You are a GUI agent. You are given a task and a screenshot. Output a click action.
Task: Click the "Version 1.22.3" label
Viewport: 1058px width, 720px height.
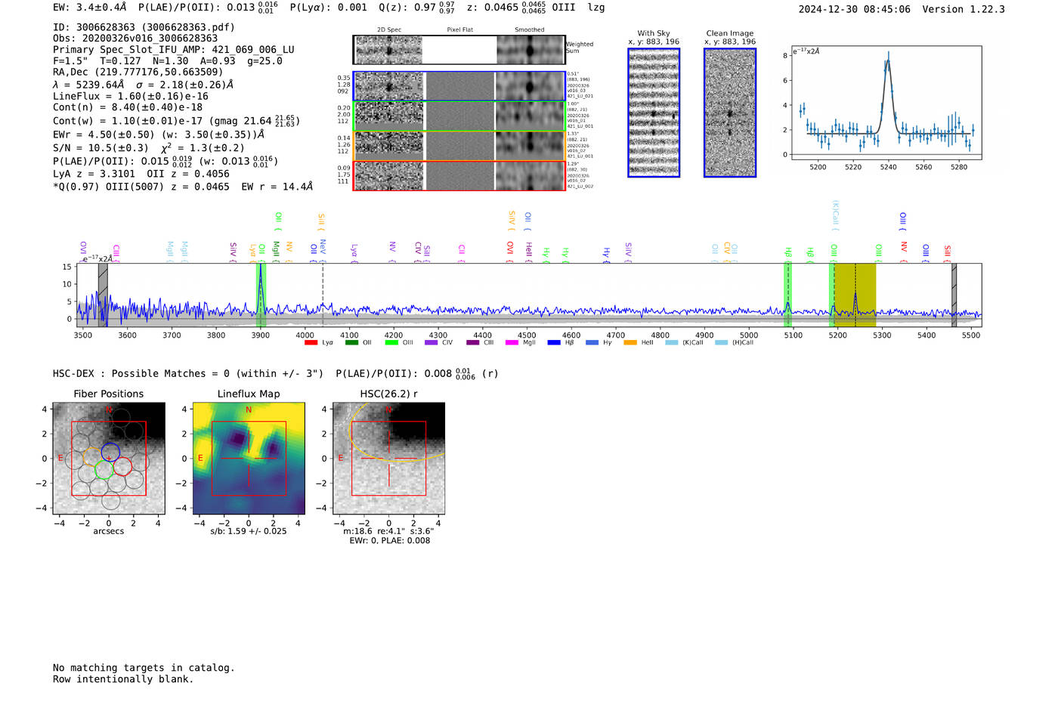(x=964, y=9)
